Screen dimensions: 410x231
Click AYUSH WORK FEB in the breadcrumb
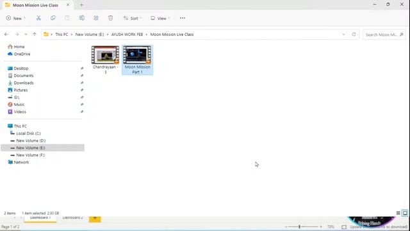[127, 34]
